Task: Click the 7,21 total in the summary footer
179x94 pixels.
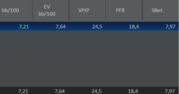Action: (x=23, y=91)
